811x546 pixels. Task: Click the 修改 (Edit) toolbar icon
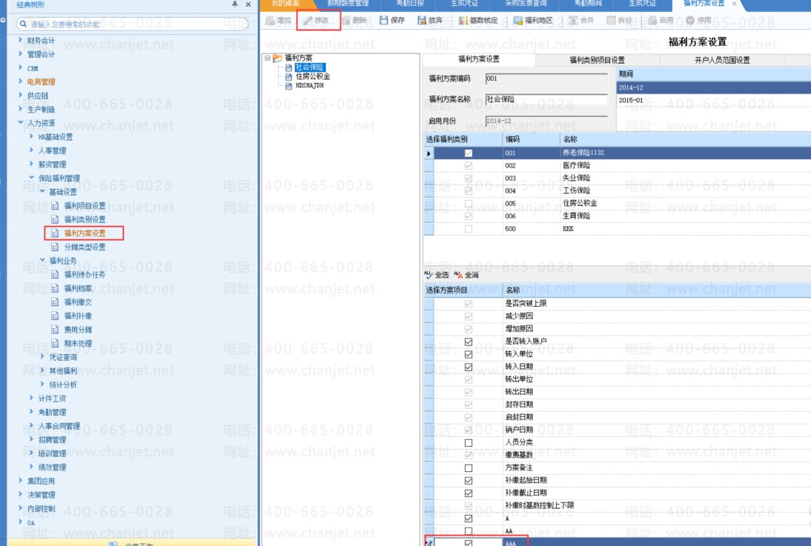pos(316,20)
